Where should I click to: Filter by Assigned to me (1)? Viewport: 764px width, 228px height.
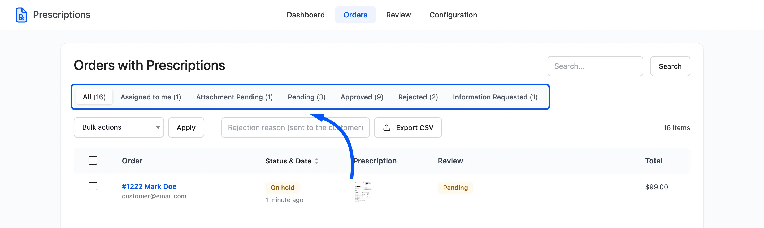(151, 97)
